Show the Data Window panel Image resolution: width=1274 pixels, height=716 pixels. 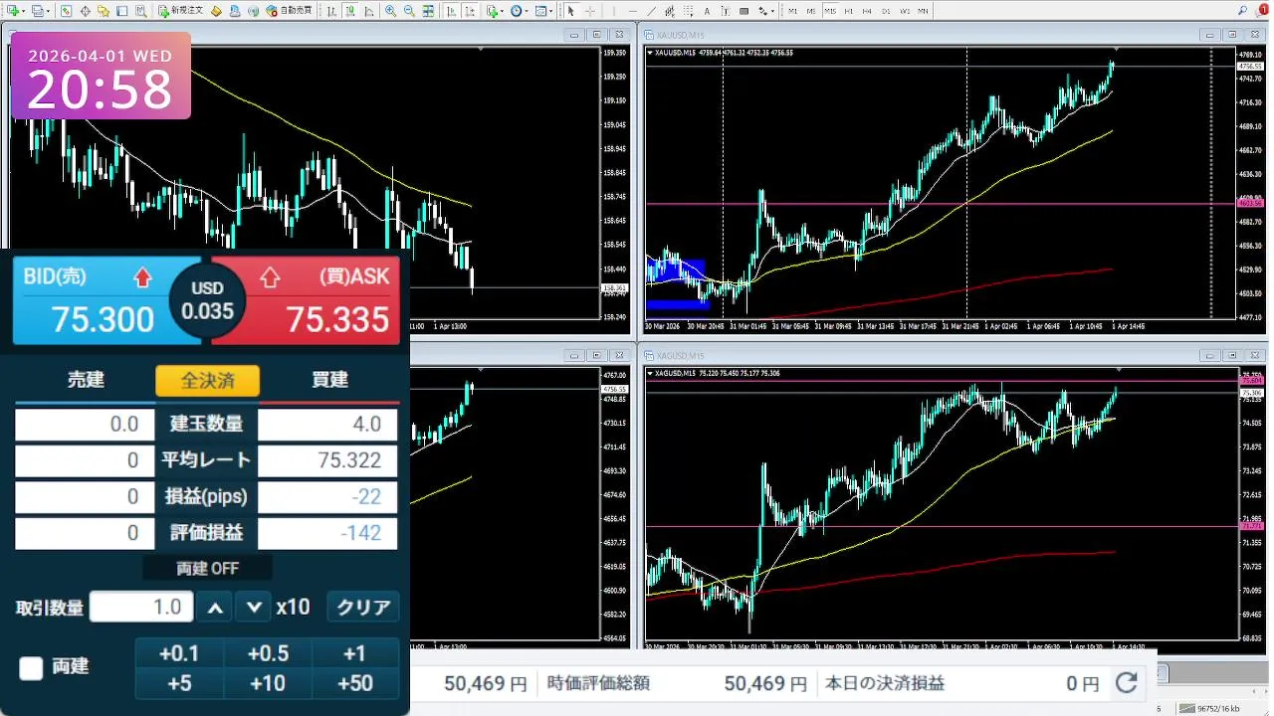[x=85, y=10]
